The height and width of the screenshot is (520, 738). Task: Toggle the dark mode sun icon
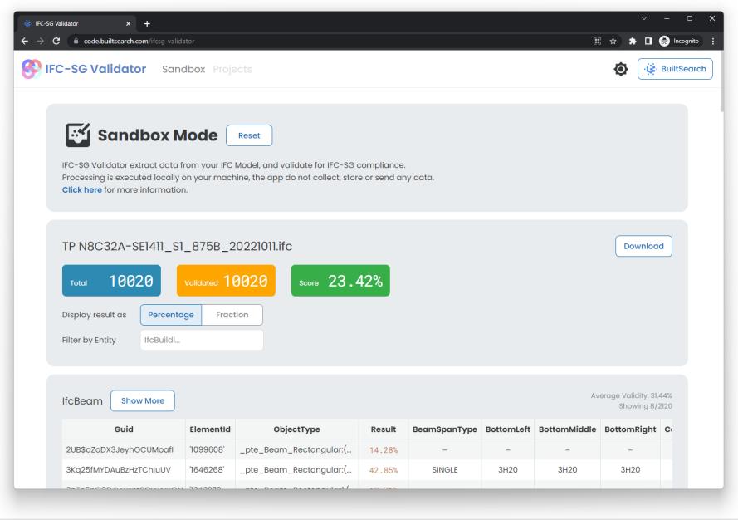[x=619, y=69]
